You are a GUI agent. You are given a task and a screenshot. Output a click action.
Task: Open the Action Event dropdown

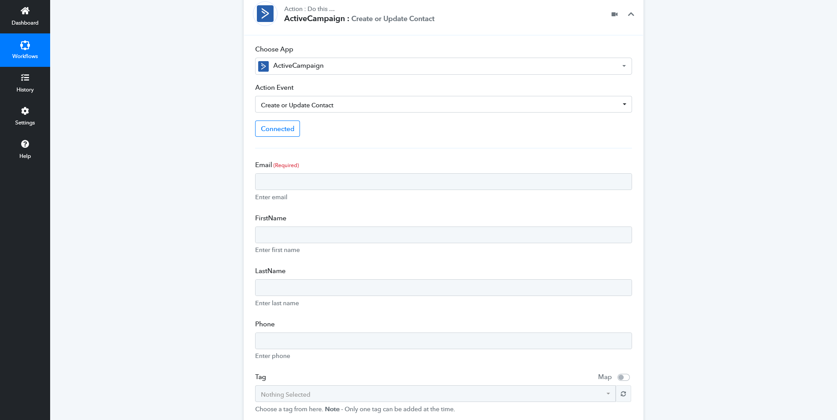pyautogui.click(x=443, y=104)
